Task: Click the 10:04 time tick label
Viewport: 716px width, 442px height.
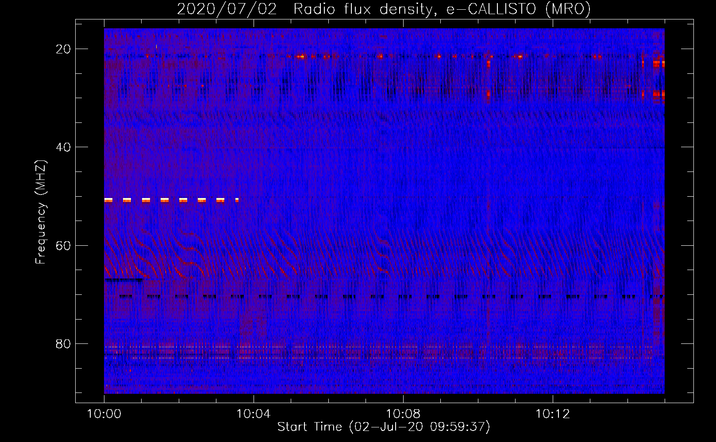Action: tap(254, 414)
